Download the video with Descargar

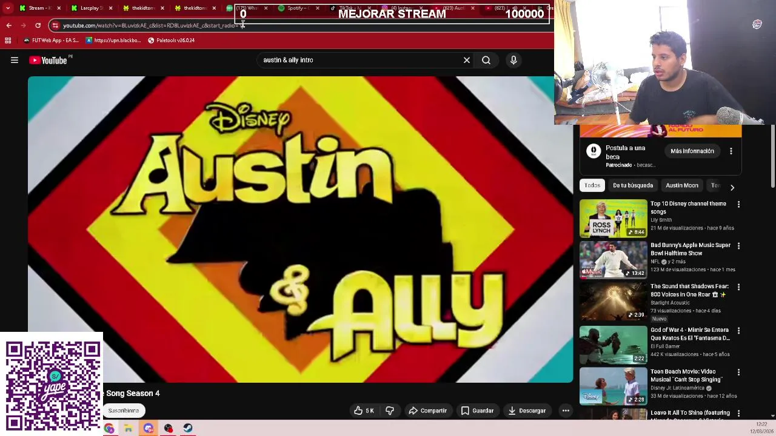[x=527, y=411]
